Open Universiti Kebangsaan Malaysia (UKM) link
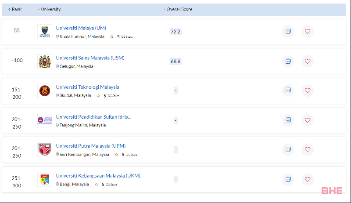The image size is (351, 203). coord(98,176)
